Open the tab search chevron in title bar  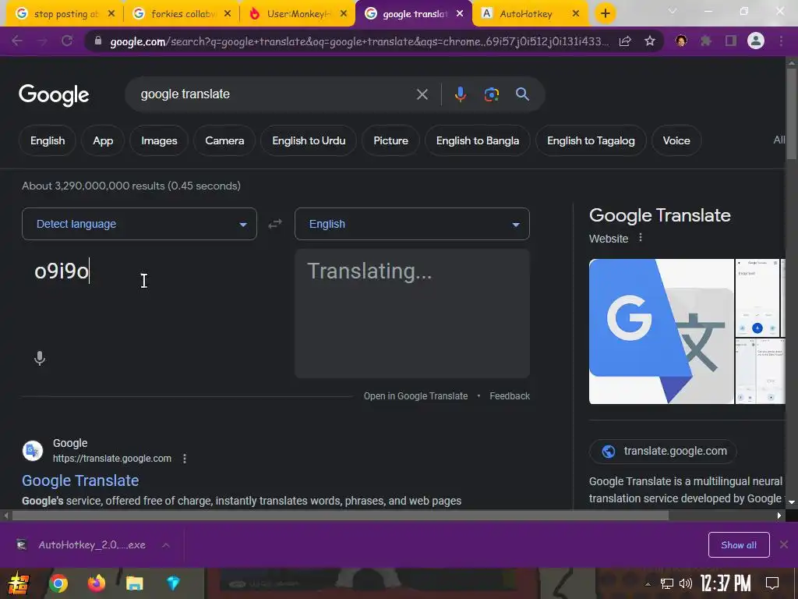673,11
